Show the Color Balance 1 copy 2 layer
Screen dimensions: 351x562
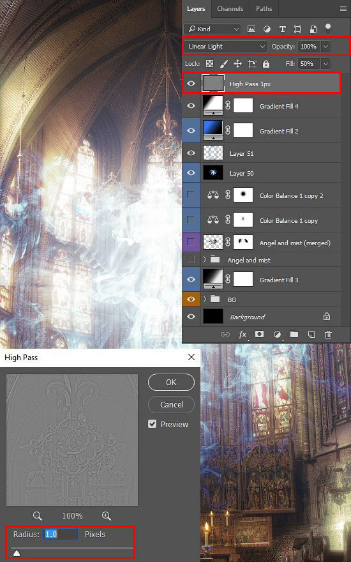click(191, 195)
